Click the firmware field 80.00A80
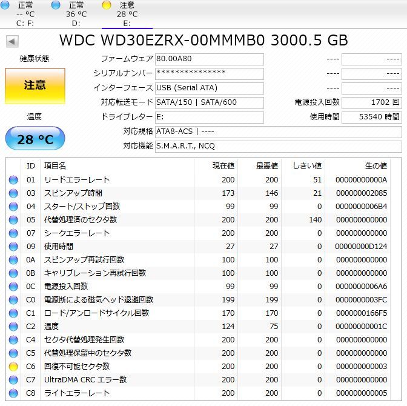This screenshot has width=407, height=406. [x=209, y=59]
